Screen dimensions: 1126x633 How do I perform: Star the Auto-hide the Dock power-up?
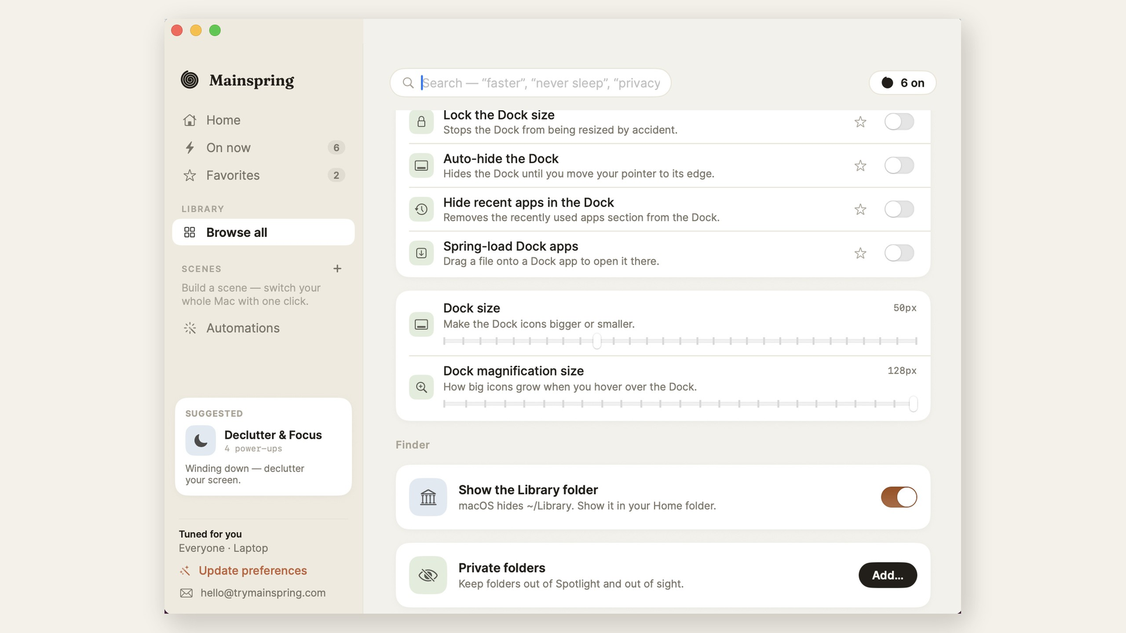pyautogui.click(x=860, y=166)
